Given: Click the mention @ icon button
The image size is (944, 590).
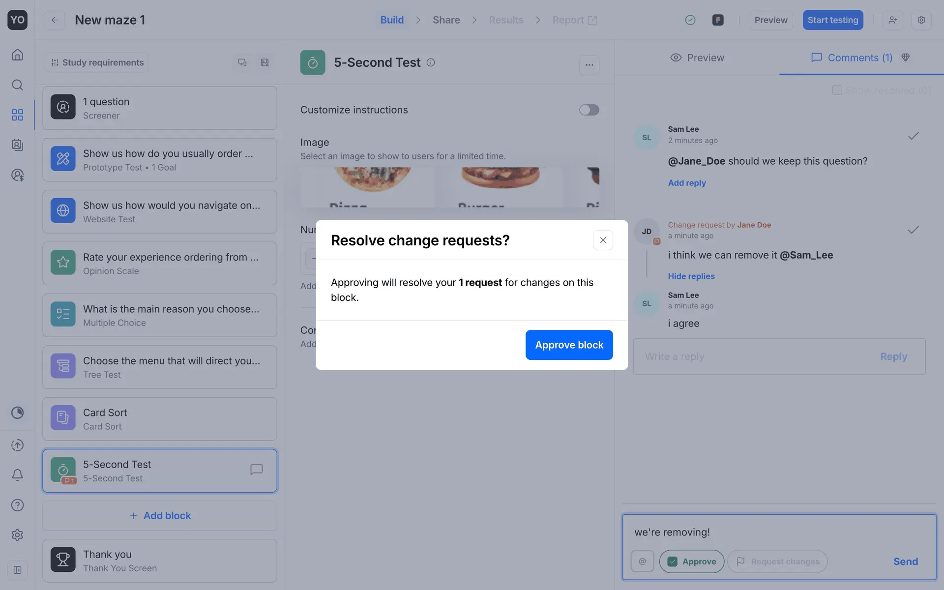Looking at the screenshot, I should pos(642,561).
